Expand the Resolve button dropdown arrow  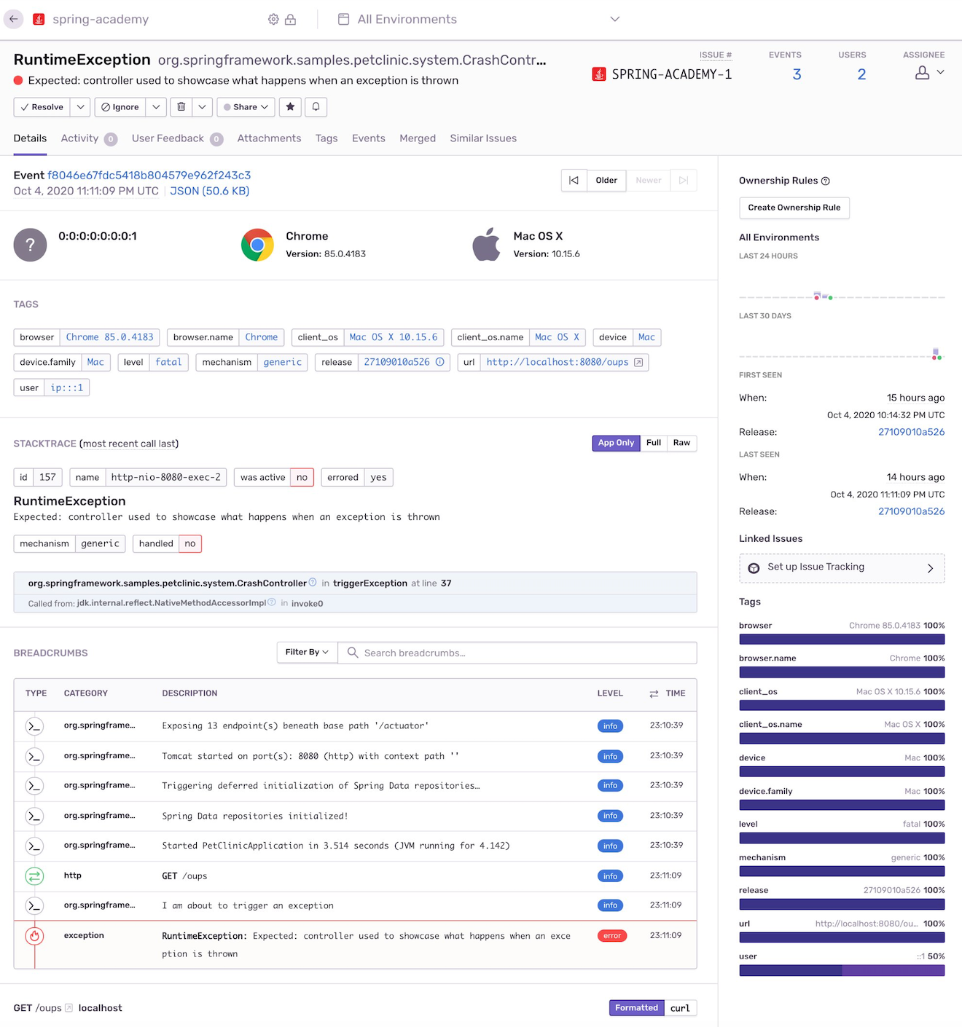(80, 107)
